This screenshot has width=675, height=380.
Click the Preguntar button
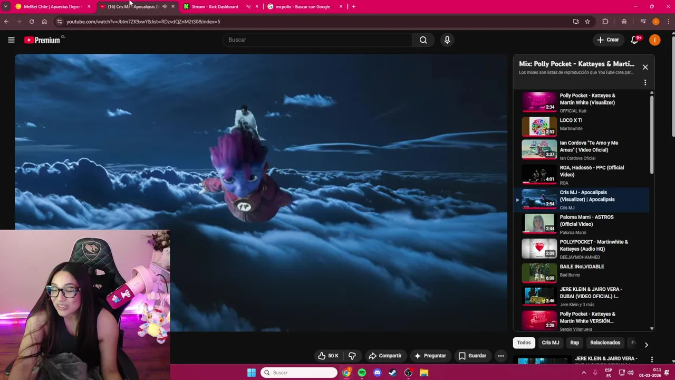click(430, 356)
